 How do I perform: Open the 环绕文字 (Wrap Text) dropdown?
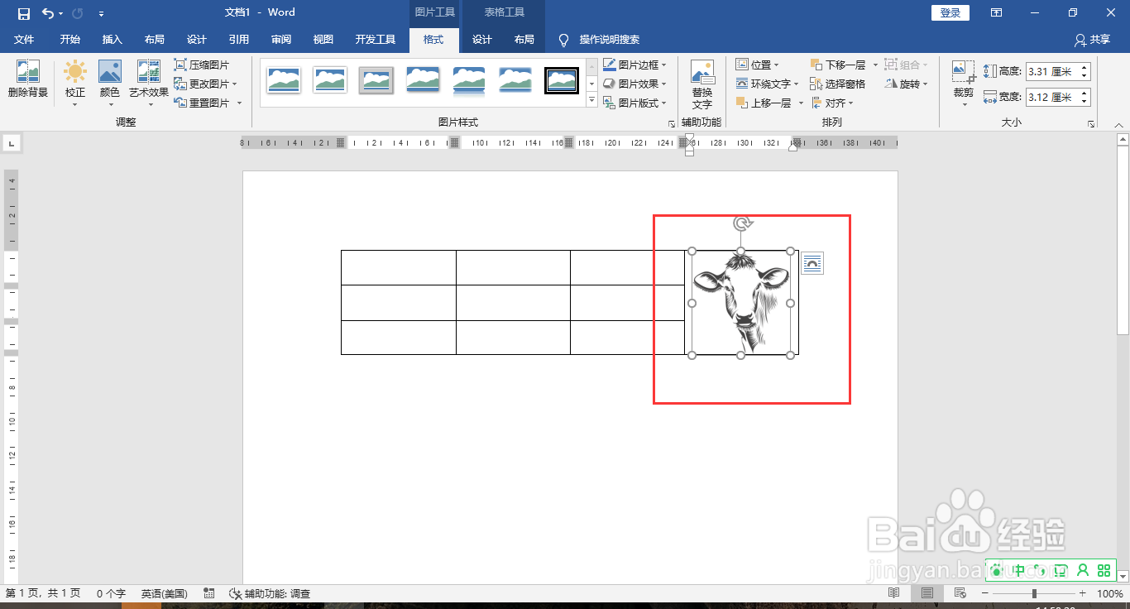(767, 83)
